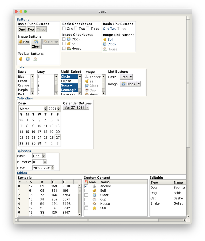Select March 15 in the calendar
The height and width of the screenshot is (241, 205).
tap(27, 132)
